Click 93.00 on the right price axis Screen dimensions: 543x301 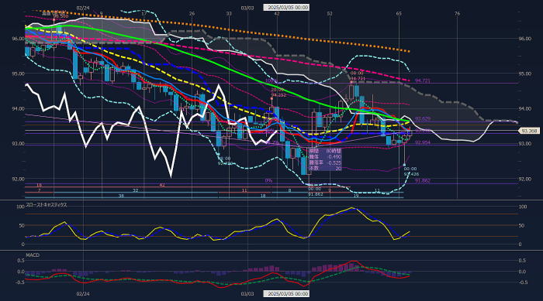point(524,144)
